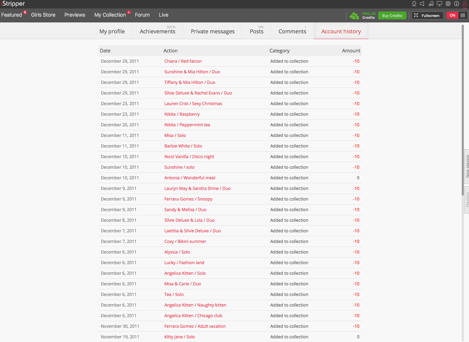Click the info circle icon
The height and width of the screenshot is (342, 469).
pos(457,4)
